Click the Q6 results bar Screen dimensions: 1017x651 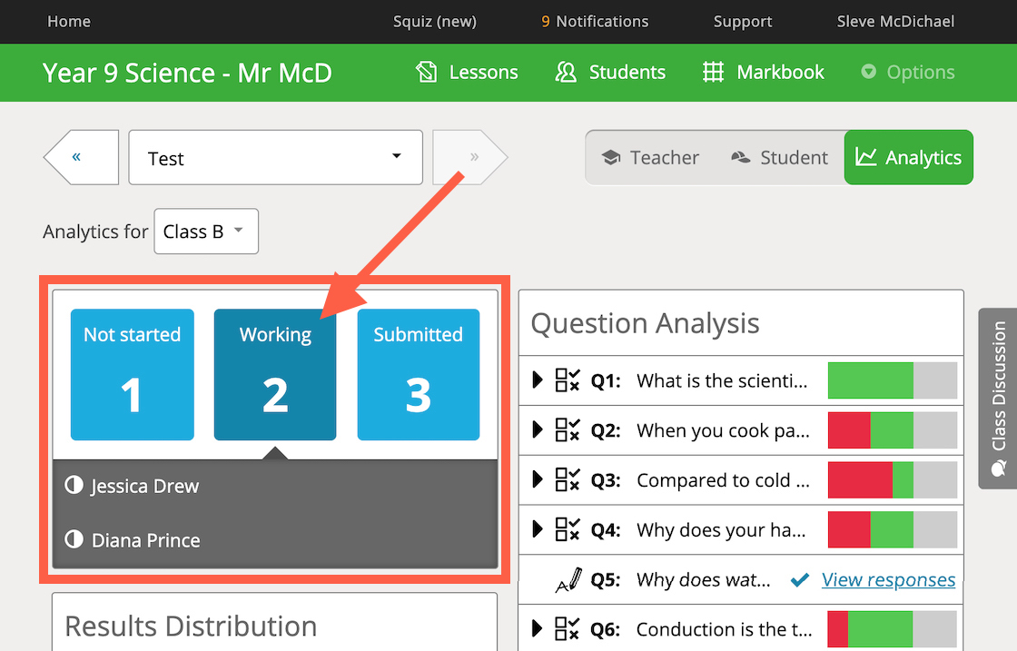[x=893, y=629]
